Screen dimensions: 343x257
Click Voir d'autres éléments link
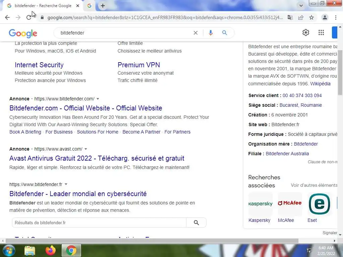pos(314,185)
